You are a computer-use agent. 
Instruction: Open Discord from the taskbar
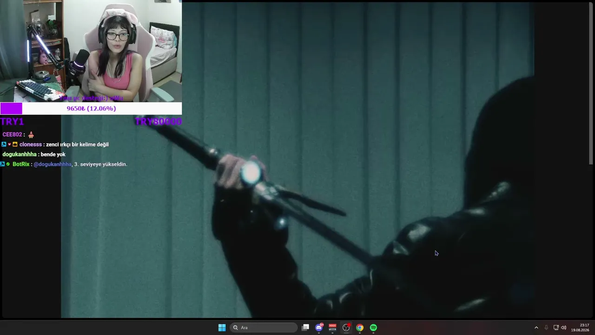tap(319, 328)
